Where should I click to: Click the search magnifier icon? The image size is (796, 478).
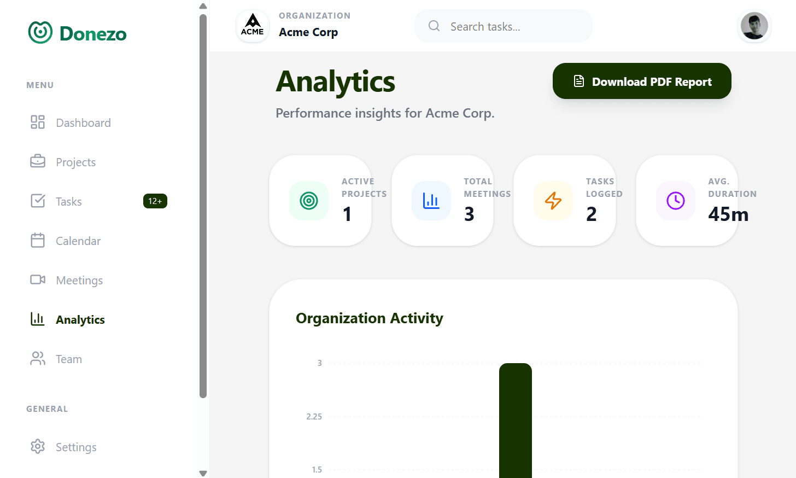(x=434, y=26)
